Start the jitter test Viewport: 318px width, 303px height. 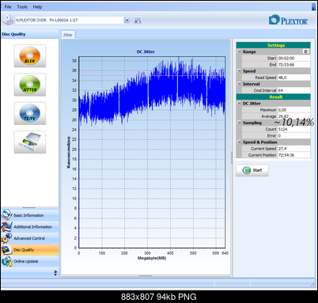[x=252, y=170]
